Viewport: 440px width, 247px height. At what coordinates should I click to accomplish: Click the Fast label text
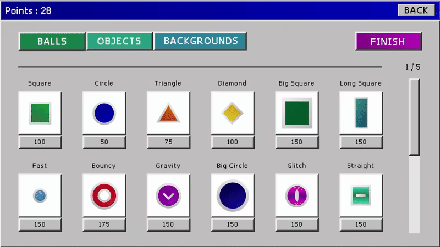[40, 166]
